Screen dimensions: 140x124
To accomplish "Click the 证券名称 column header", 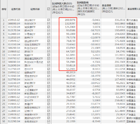I will click(x=35, y=9).
